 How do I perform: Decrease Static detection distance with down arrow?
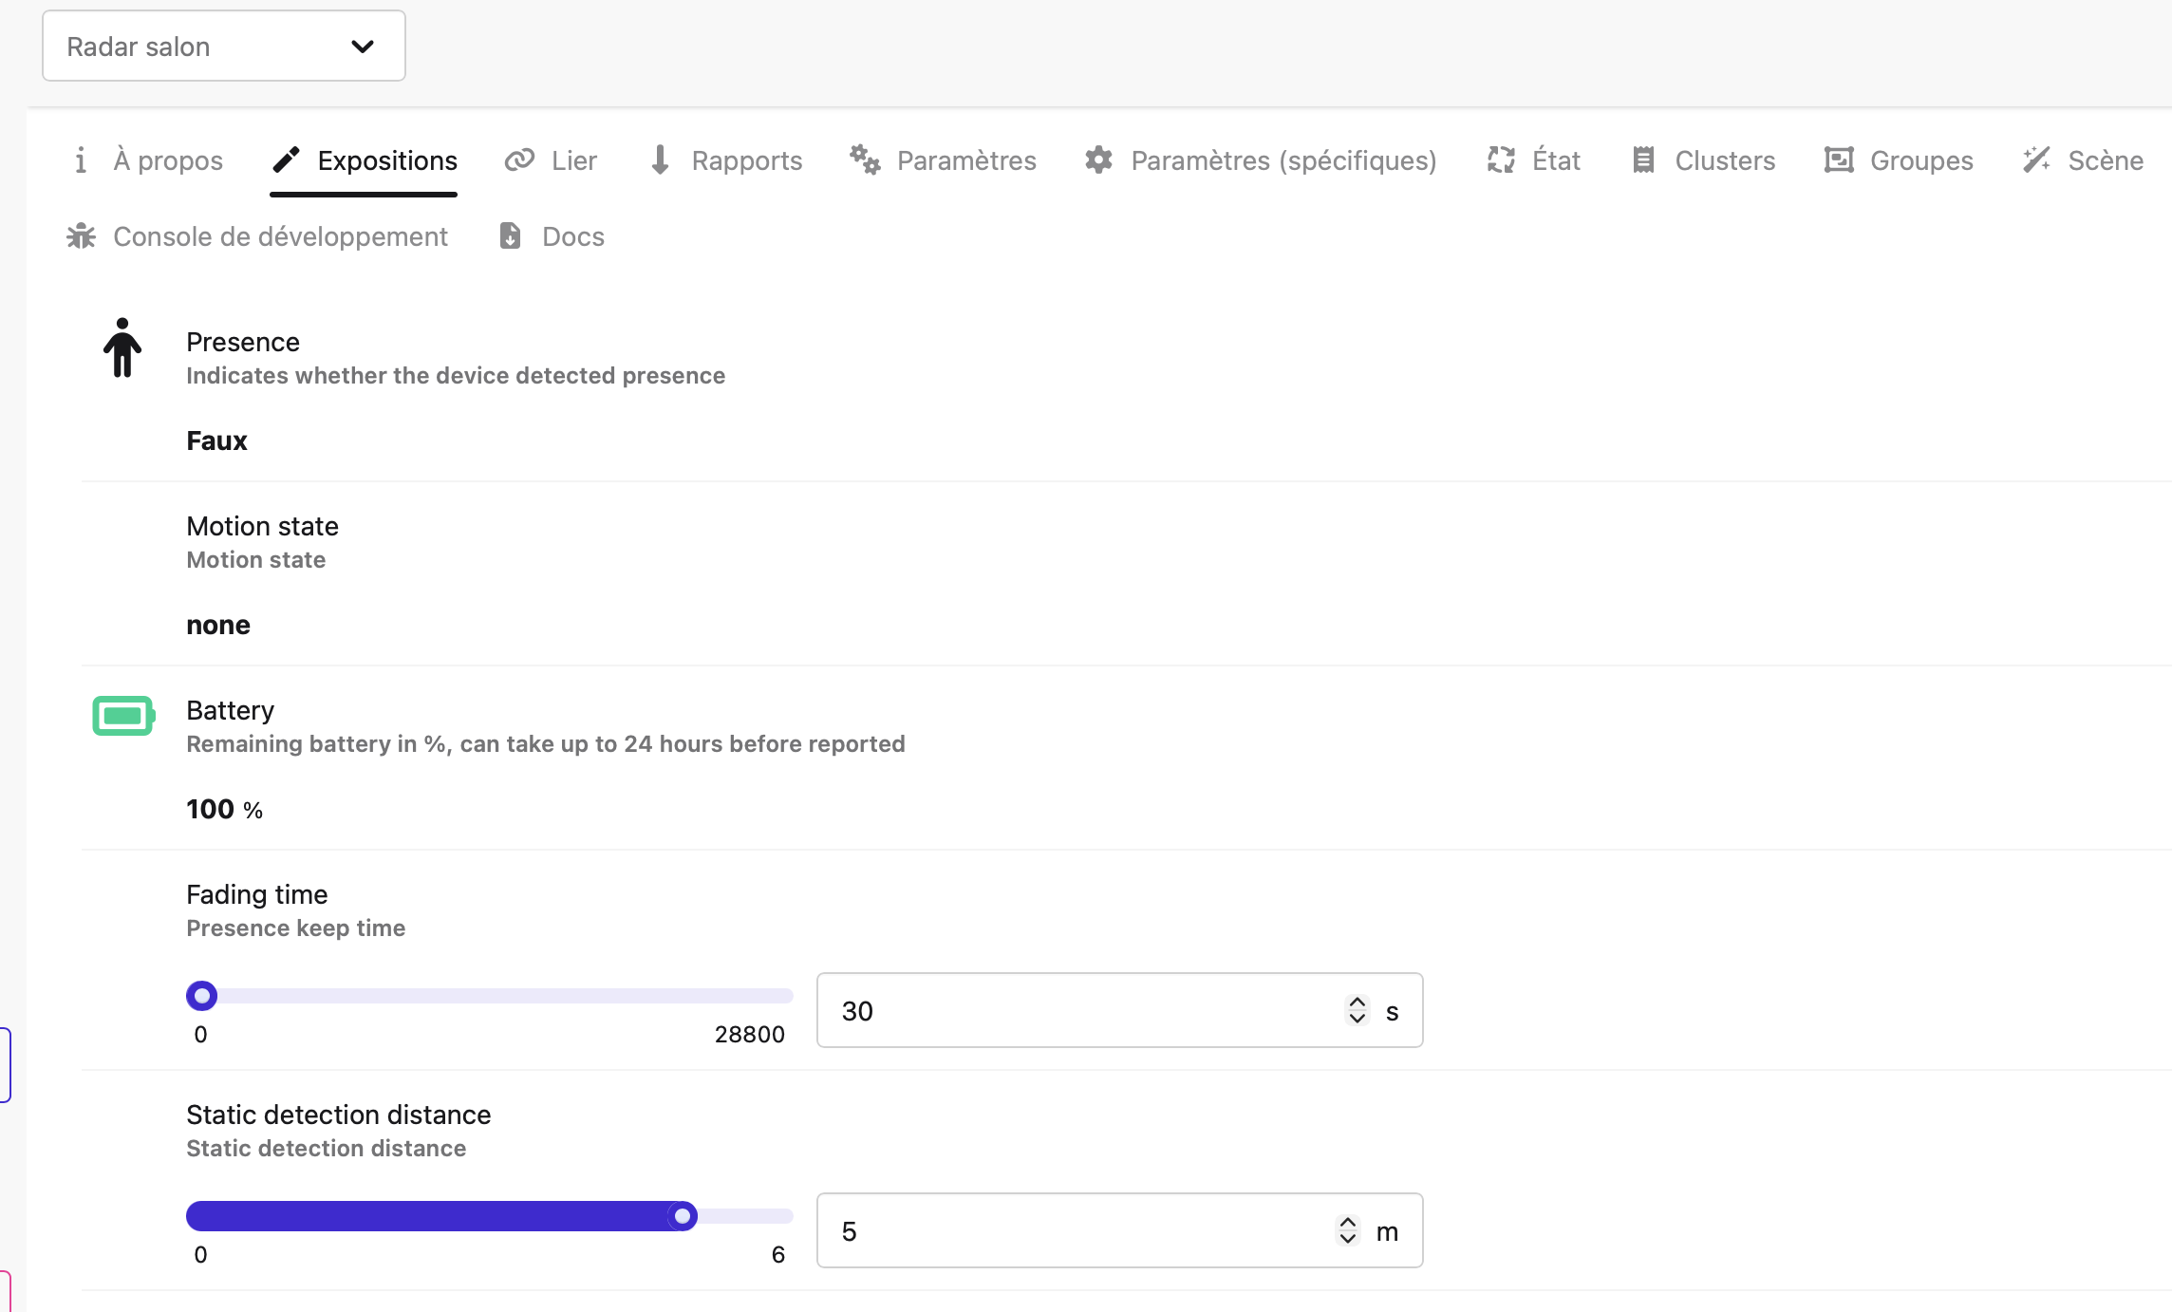pos(1348,1239)
